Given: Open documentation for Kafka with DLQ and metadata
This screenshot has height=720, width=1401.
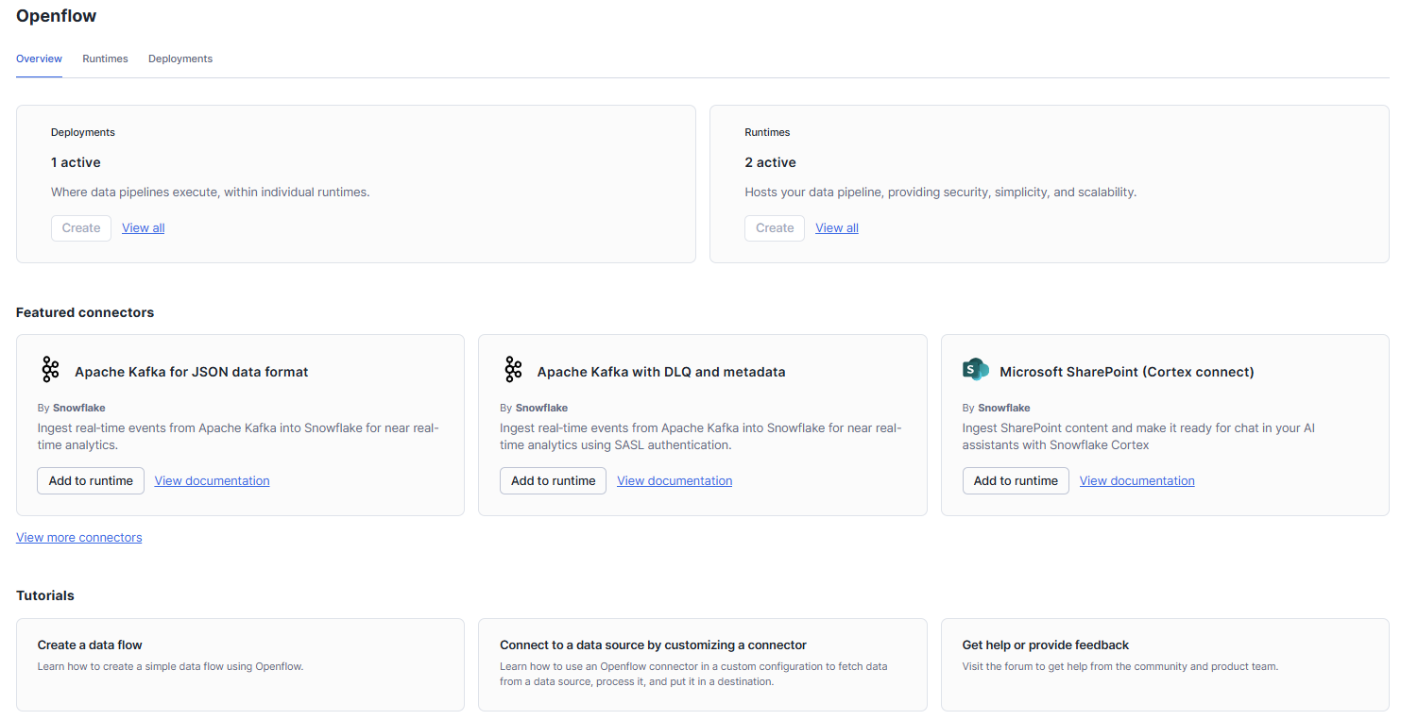Looking at the screenshot, I should tap(675, 480).
